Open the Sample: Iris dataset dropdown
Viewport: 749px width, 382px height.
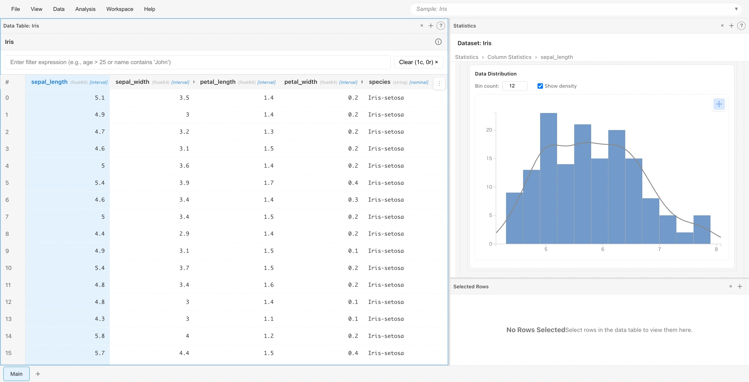(737, 9)
